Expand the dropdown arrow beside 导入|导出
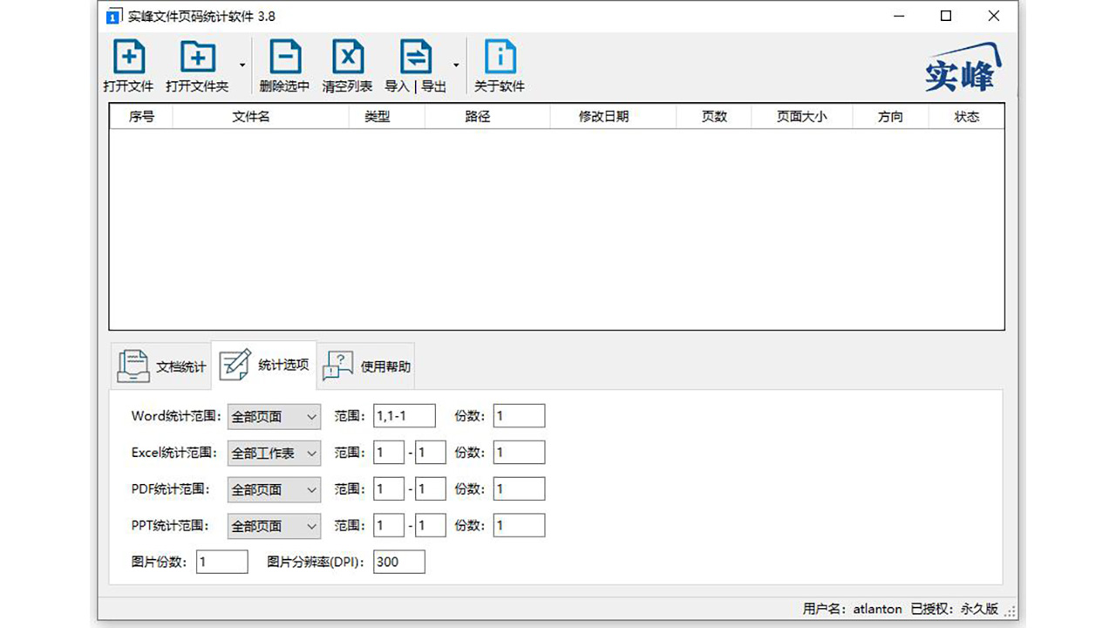This screenshot has width=1116, height=628. [x=457, y=65]
